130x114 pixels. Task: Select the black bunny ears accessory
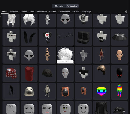[29, 37]
